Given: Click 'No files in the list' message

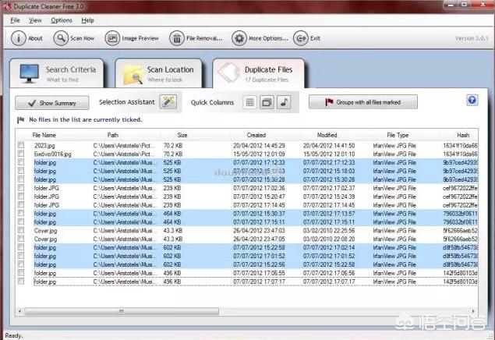Looking at the screenshot, I should [85, 119].
